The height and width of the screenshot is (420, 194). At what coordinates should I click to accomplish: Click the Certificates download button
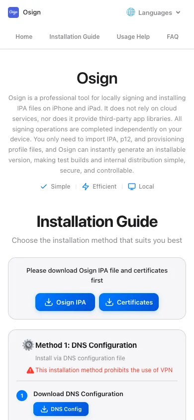129,302
